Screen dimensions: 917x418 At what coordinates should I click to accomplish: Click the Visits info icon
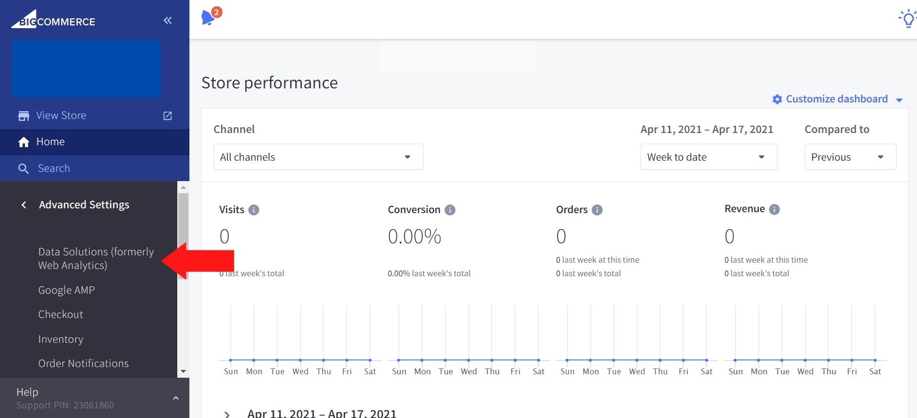[x=254, y=210]
